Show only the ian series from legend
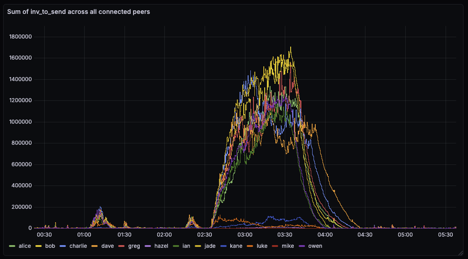The width and height of the screenshot is (468, 259). coord(186,246)
